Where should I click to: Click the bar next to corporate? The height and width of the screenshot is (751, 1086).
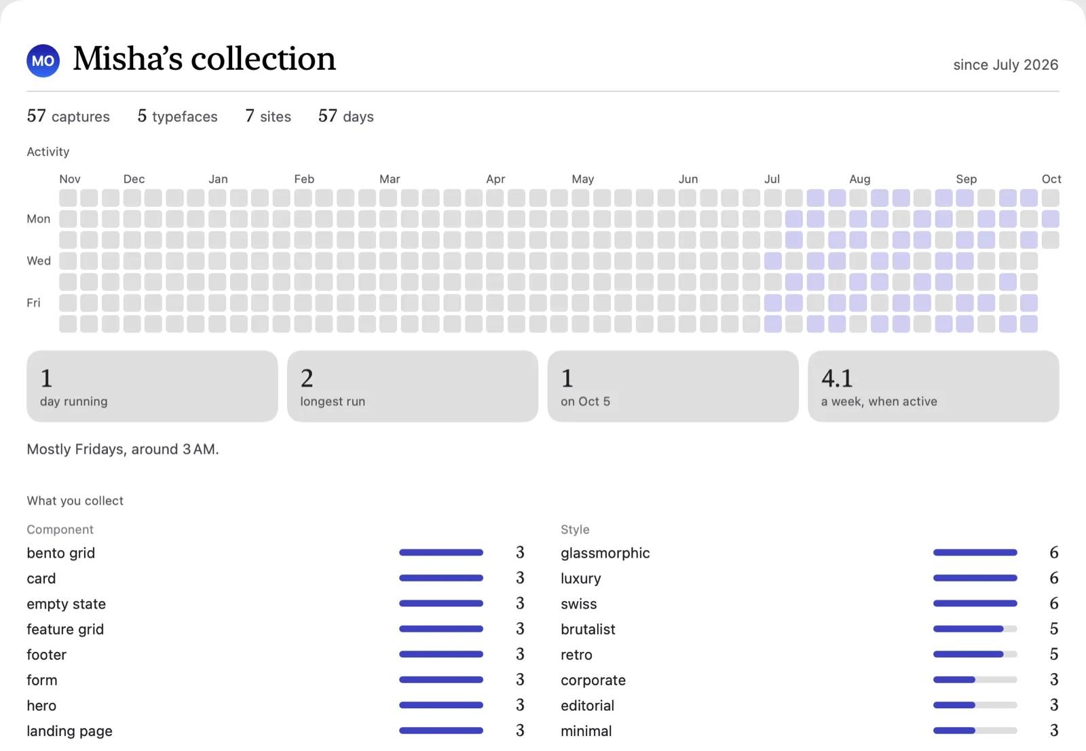click(975, 680)
